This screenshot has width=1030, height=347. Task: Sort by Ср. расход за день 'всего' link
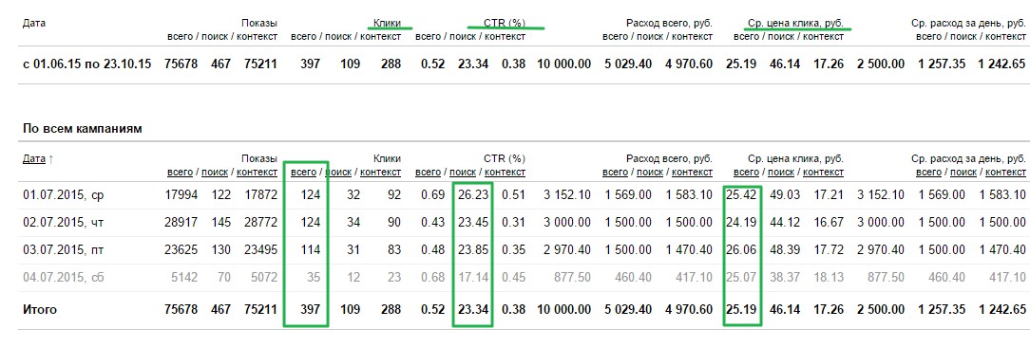pyautogui.click(x=929, y=172)
